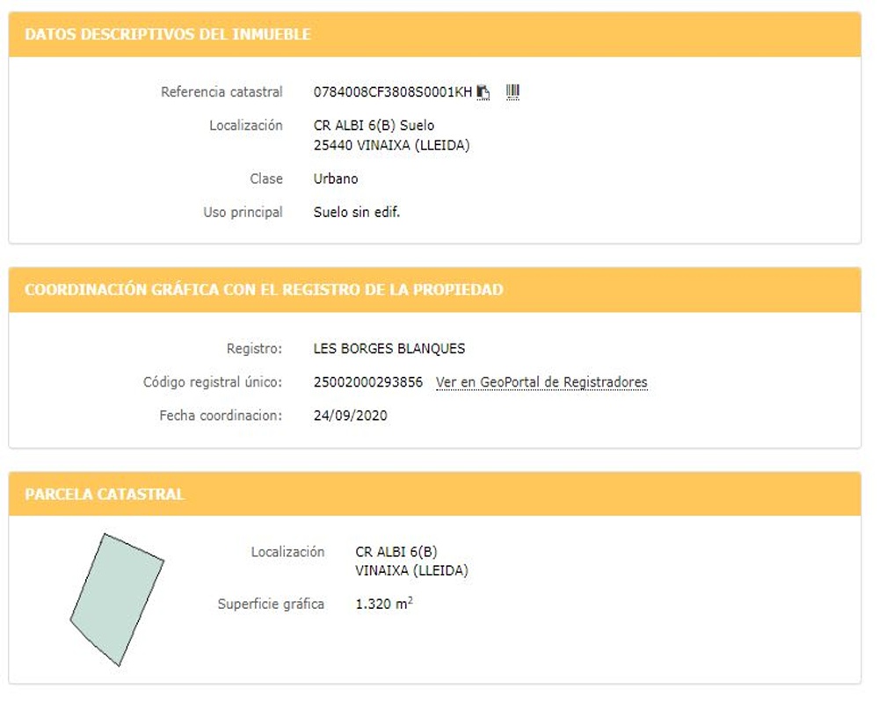Viewport: 879px width, 703px height.
Task: Click the Referencia catastral label
Action: tap(222, 92)
